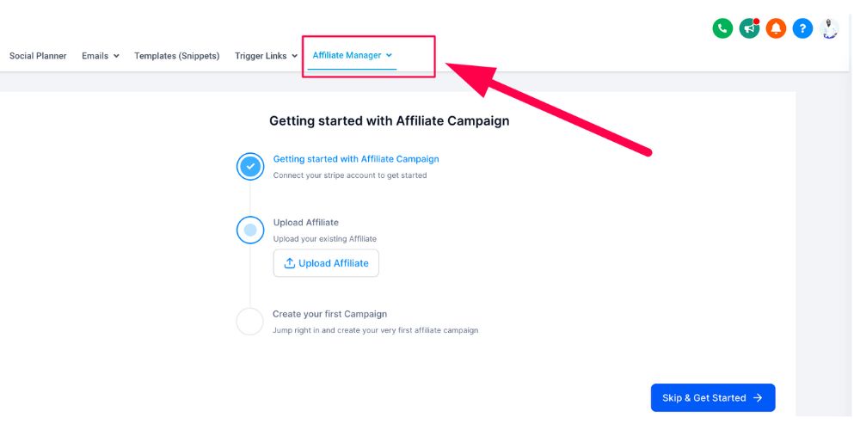860x430 pixels.
Task: Click the completed checkmark step circle
Action: coord(250,166)
